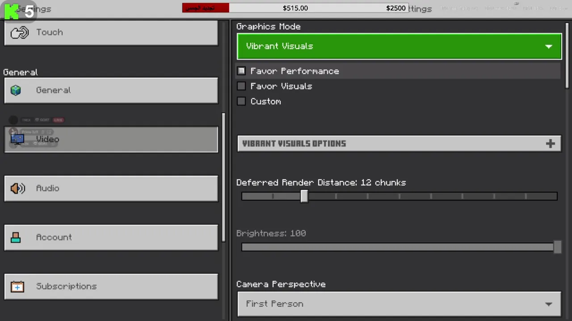Go to the Account settings
Viewport: 572px width, 321px height.
(111, 238)
